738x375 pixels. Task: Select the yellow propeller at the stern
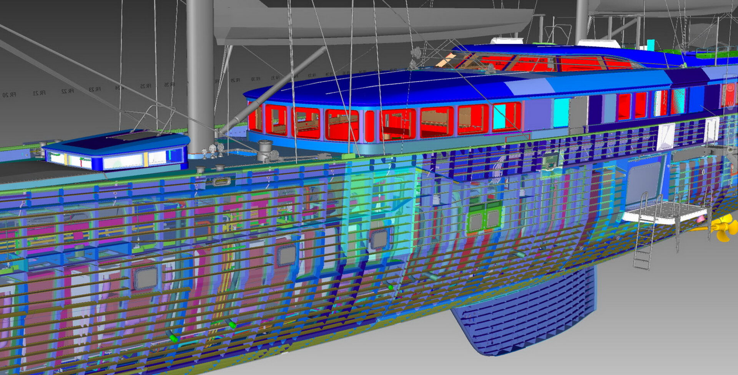723,229
